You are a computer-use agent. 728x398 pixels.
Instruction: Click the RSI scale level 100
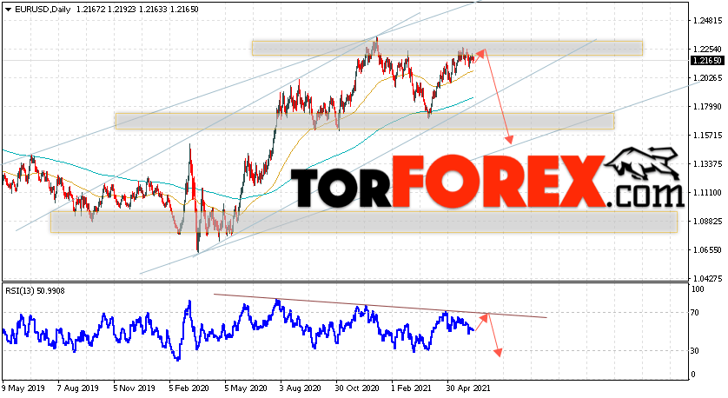pos(698,289)
